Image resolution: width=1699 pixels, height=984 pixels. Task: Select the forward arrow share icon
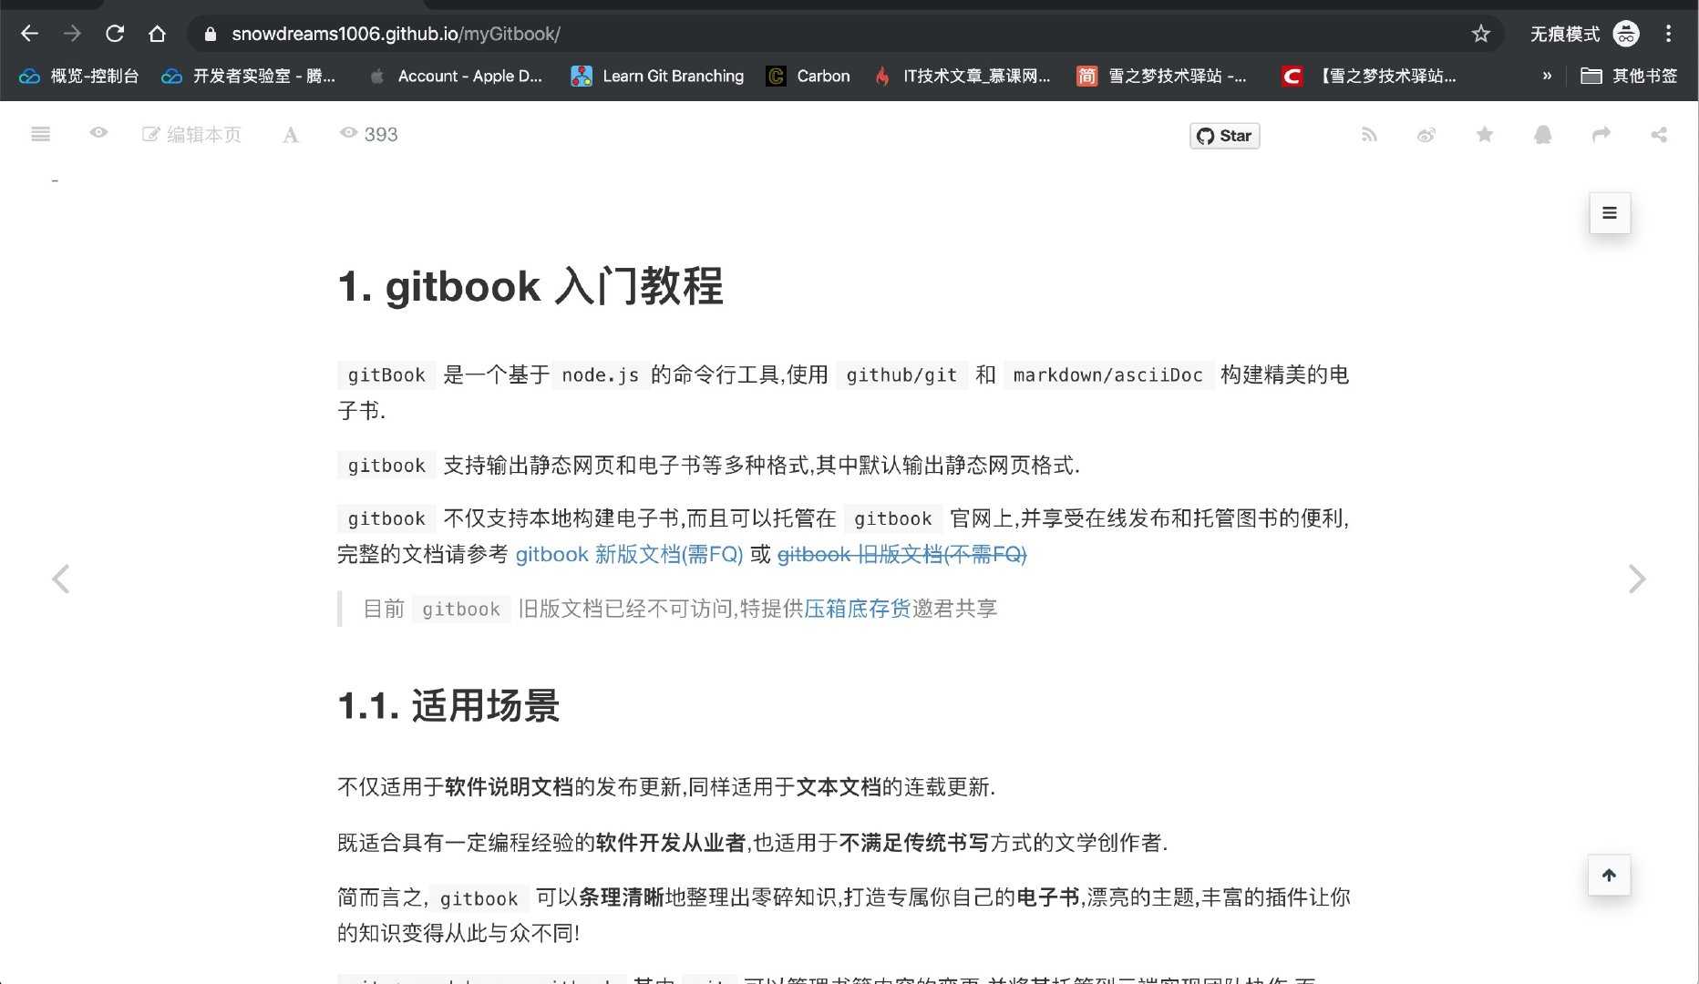[1602, 135]
